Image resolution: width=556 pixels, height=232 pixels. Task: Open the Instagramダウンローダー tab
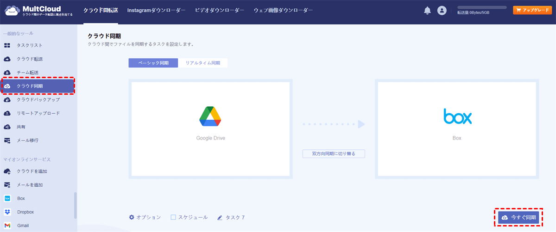point(156,10)
